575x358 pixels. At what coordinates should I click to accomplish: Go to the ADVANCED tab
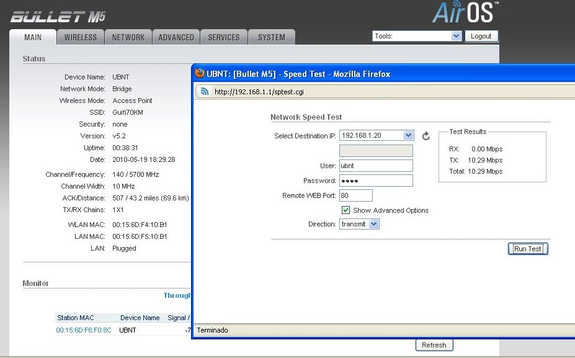[x=176, y=37]
